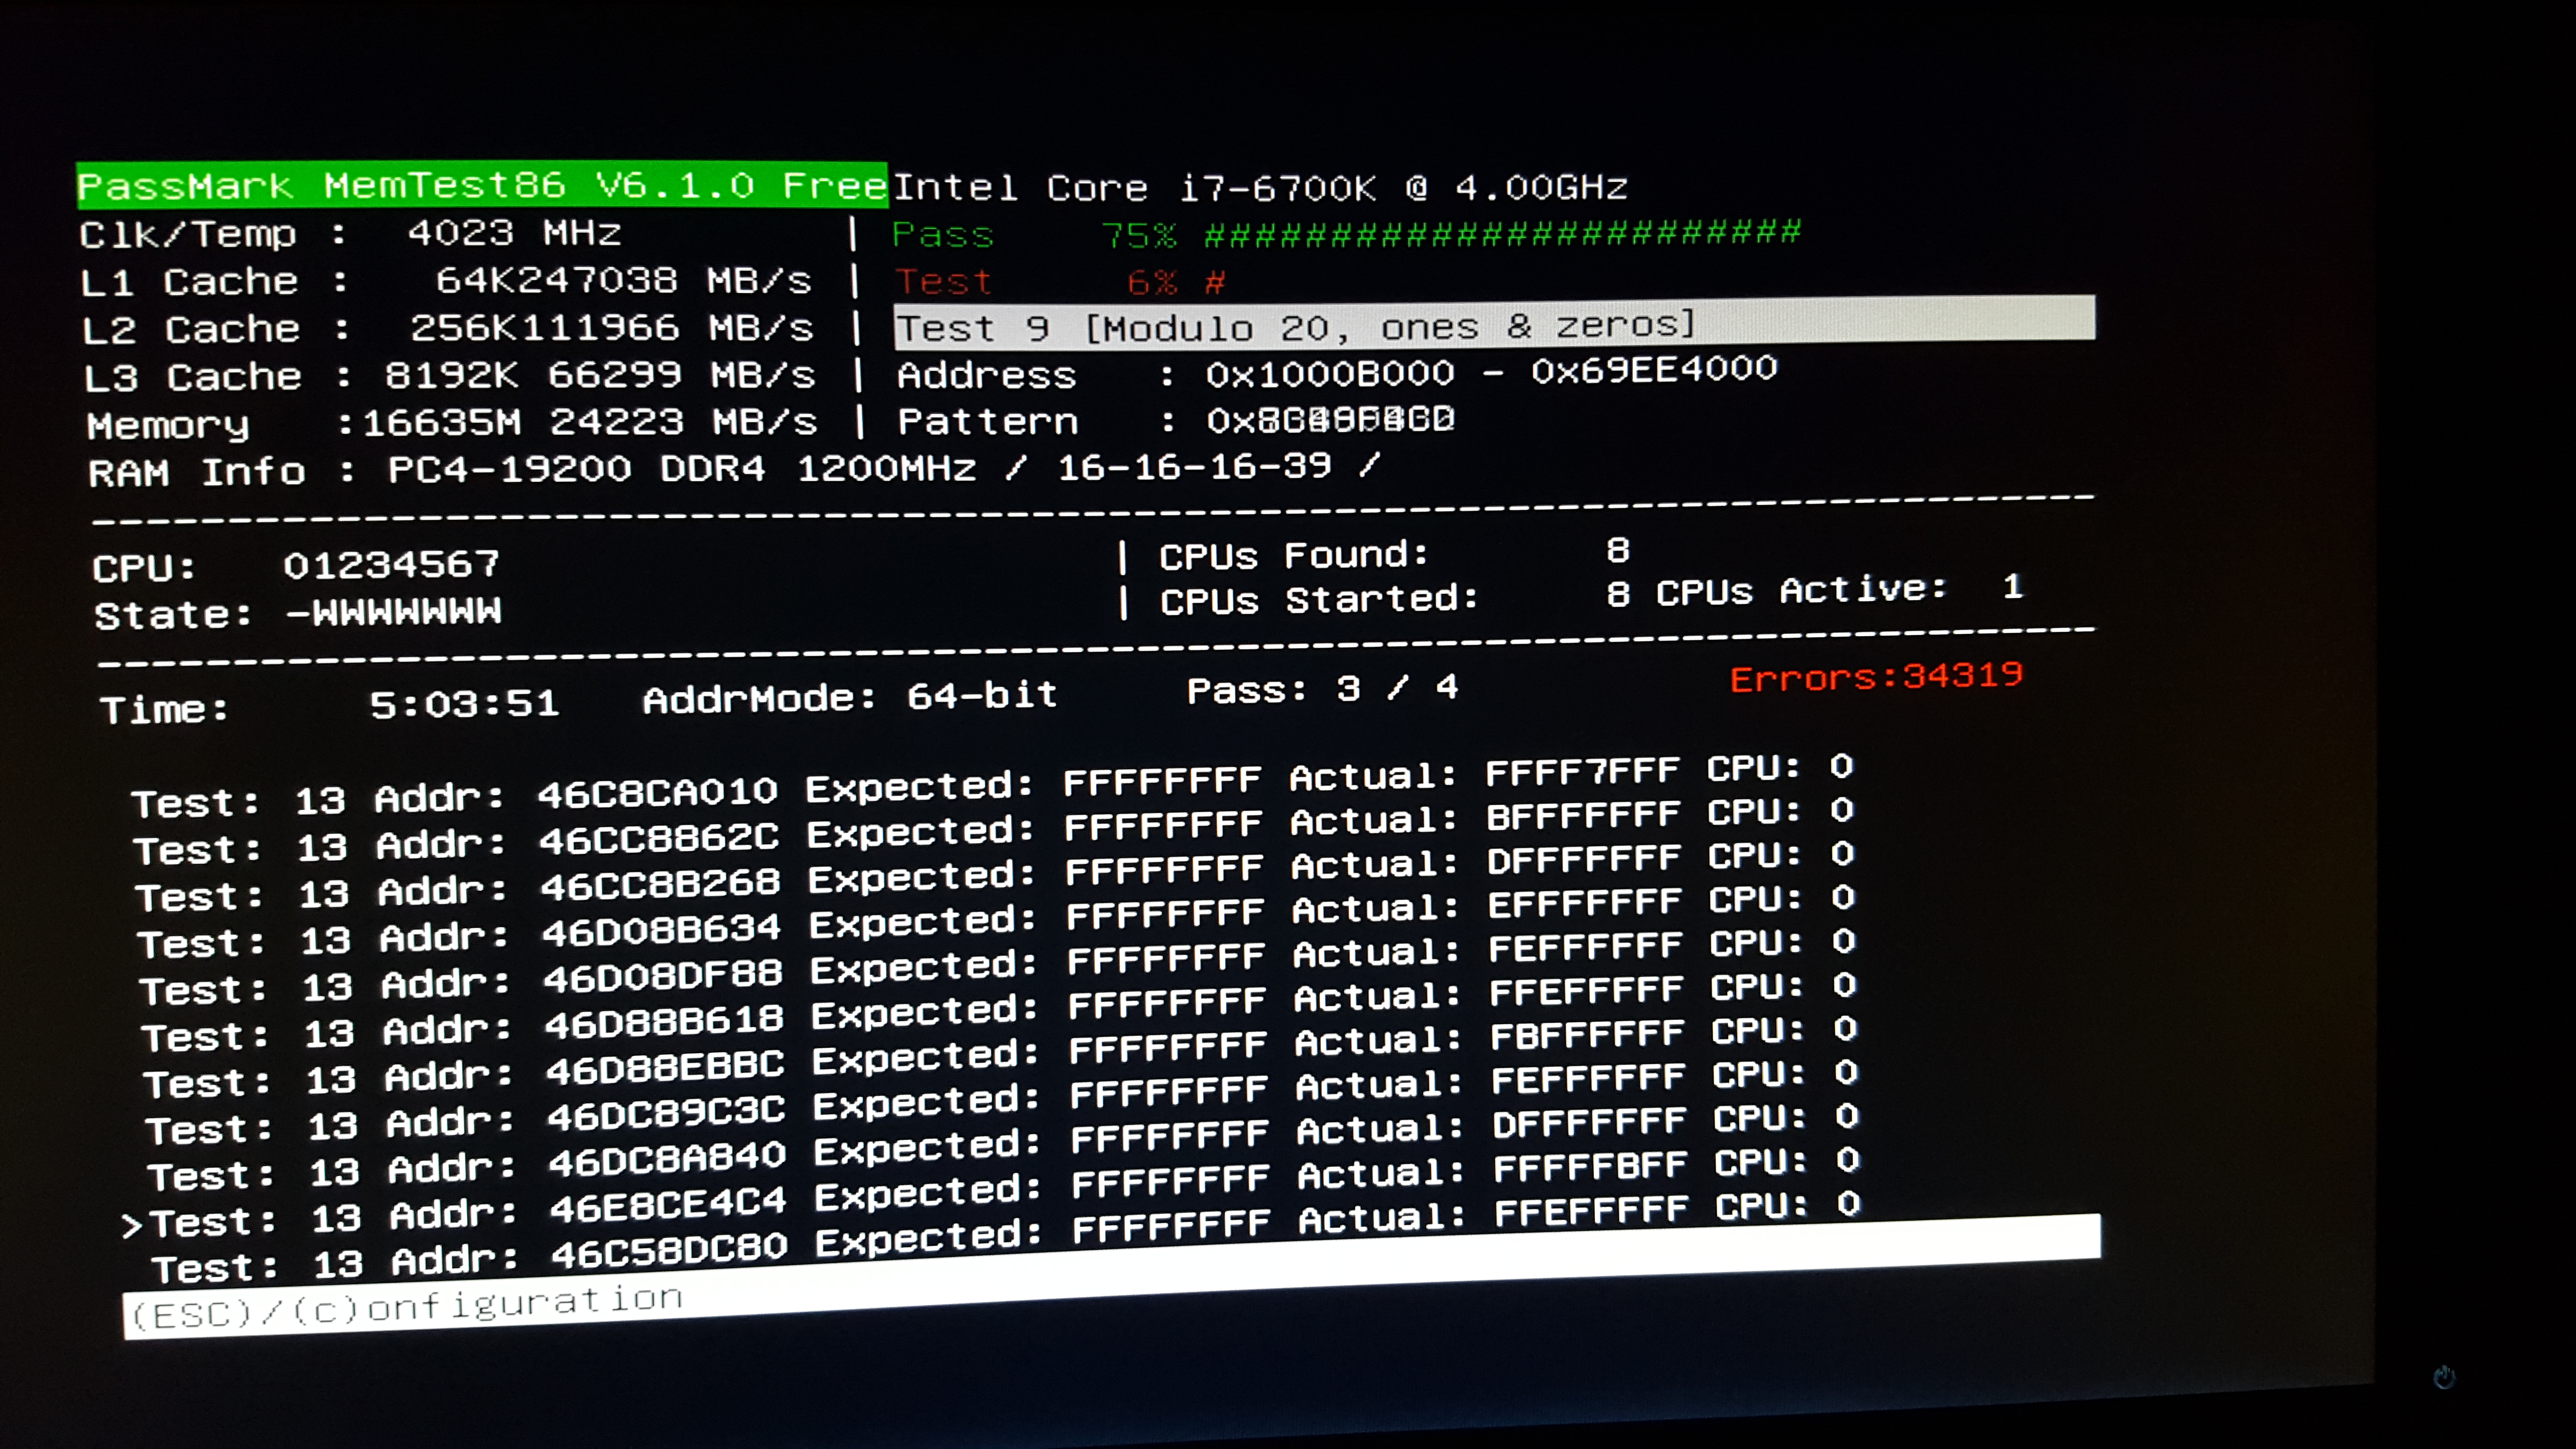Click the red Errors:34319 counter
This screenshot has width=2576, height=1449.
(x=1876, y=677)
